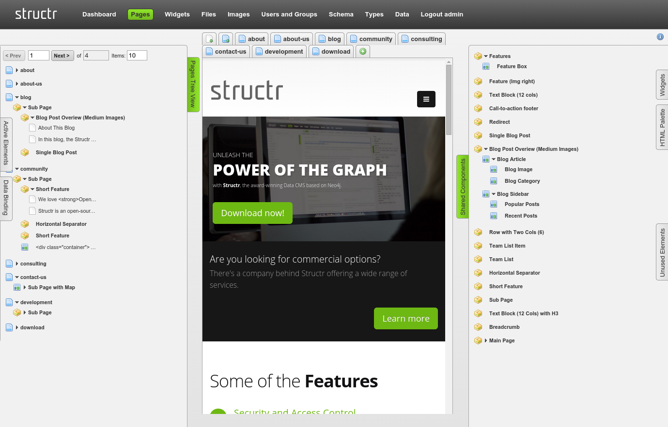Viewport: 668px width, 427px height.
Task: Open the Active Elements side tab
Action: [x=6, y=144]
